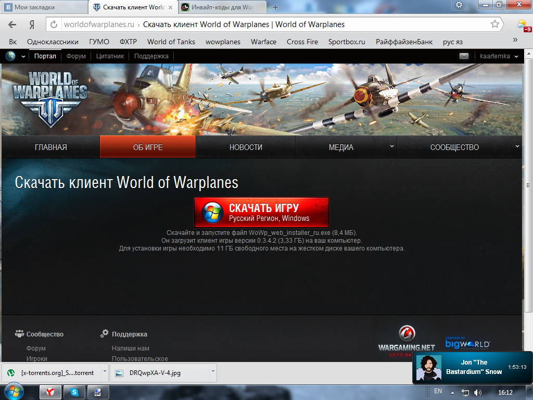Open the Одноклассники bookmark
533x400 pixels.
[x=53, y=42]
